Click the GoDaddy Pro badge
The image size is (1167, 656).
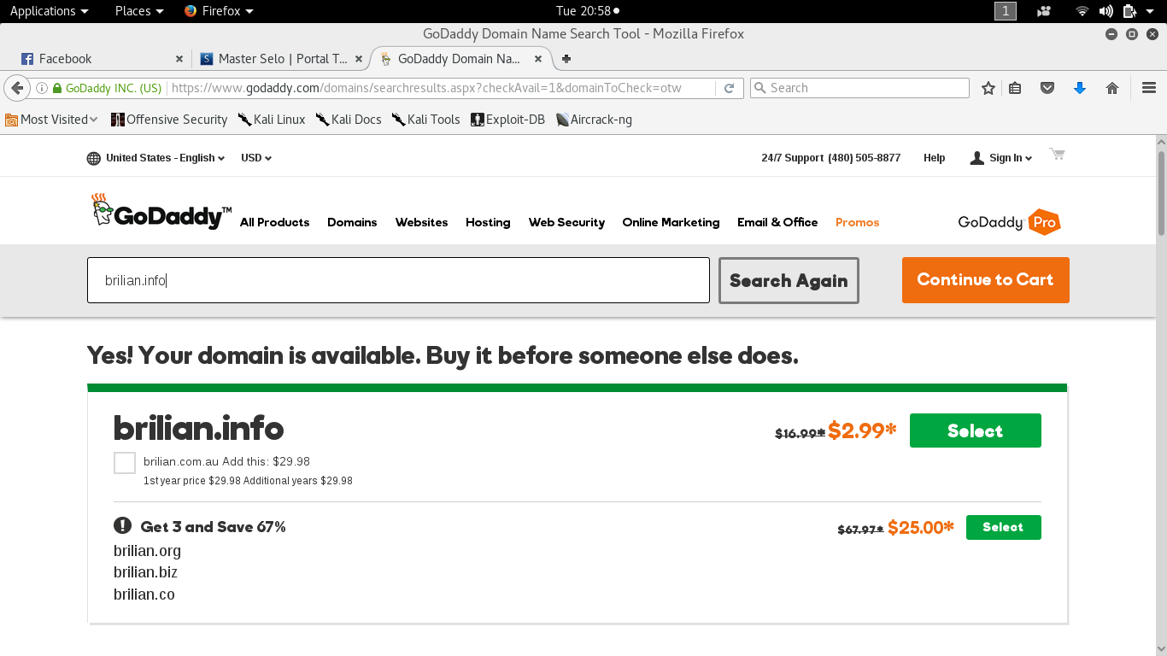tap(1009, 222)
